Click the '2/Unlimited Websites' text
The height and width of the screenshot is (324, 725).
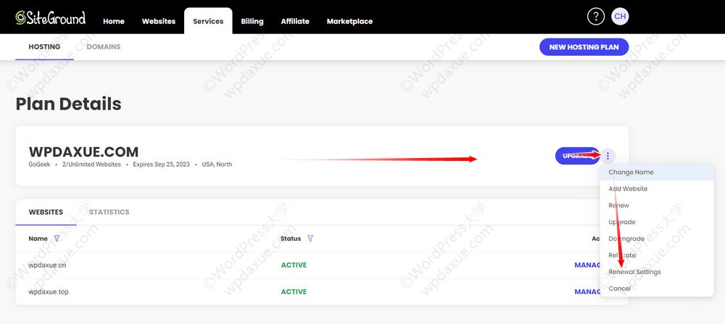pyautogui.click(x=91, y=165)
